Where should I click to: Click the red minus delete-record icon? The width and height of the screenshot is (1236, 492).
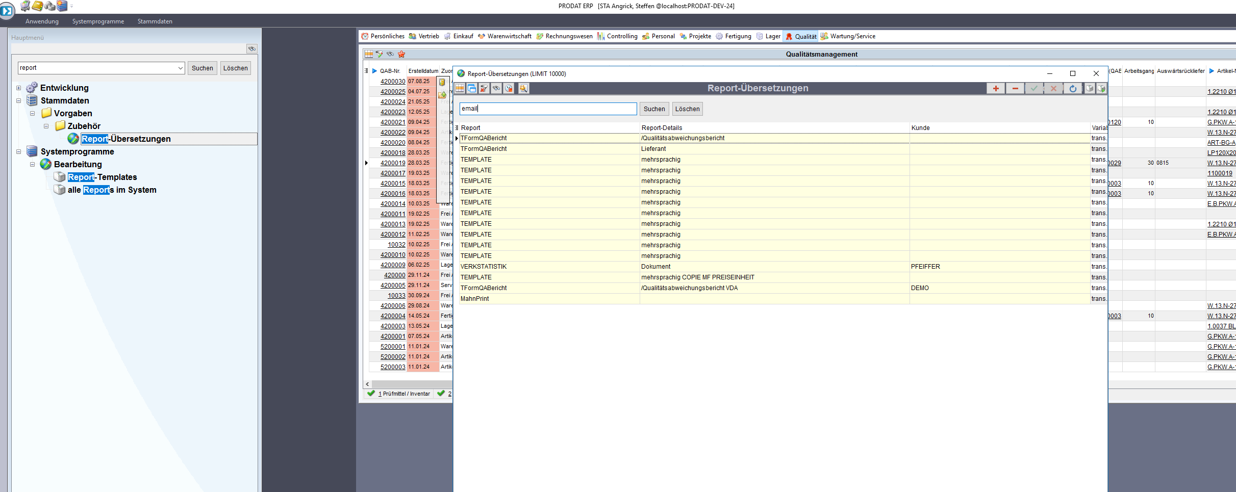coord(1015,89)
